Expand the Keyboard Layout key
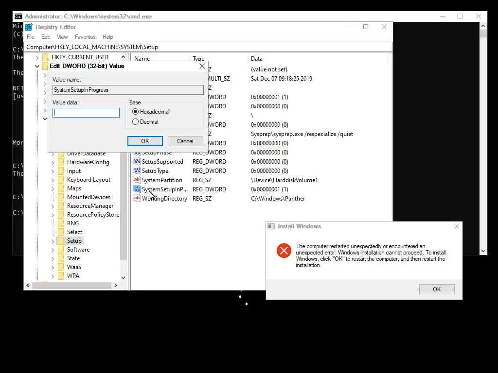Screen dimensions: 498x373 click(x=53, y=180)
